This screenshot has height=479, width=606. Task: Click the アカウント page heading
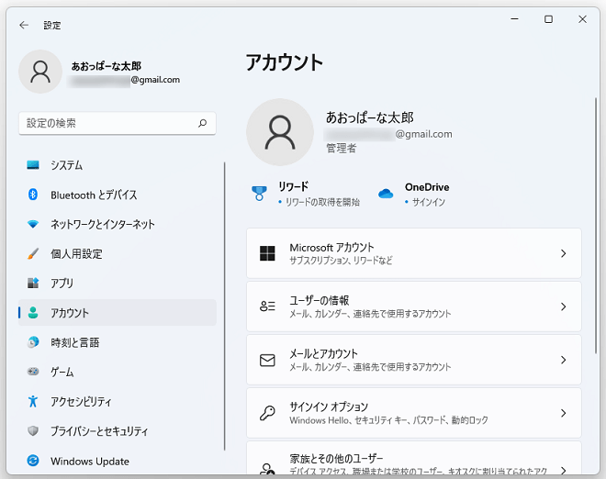pyautogui.click(x=285, y=62)
